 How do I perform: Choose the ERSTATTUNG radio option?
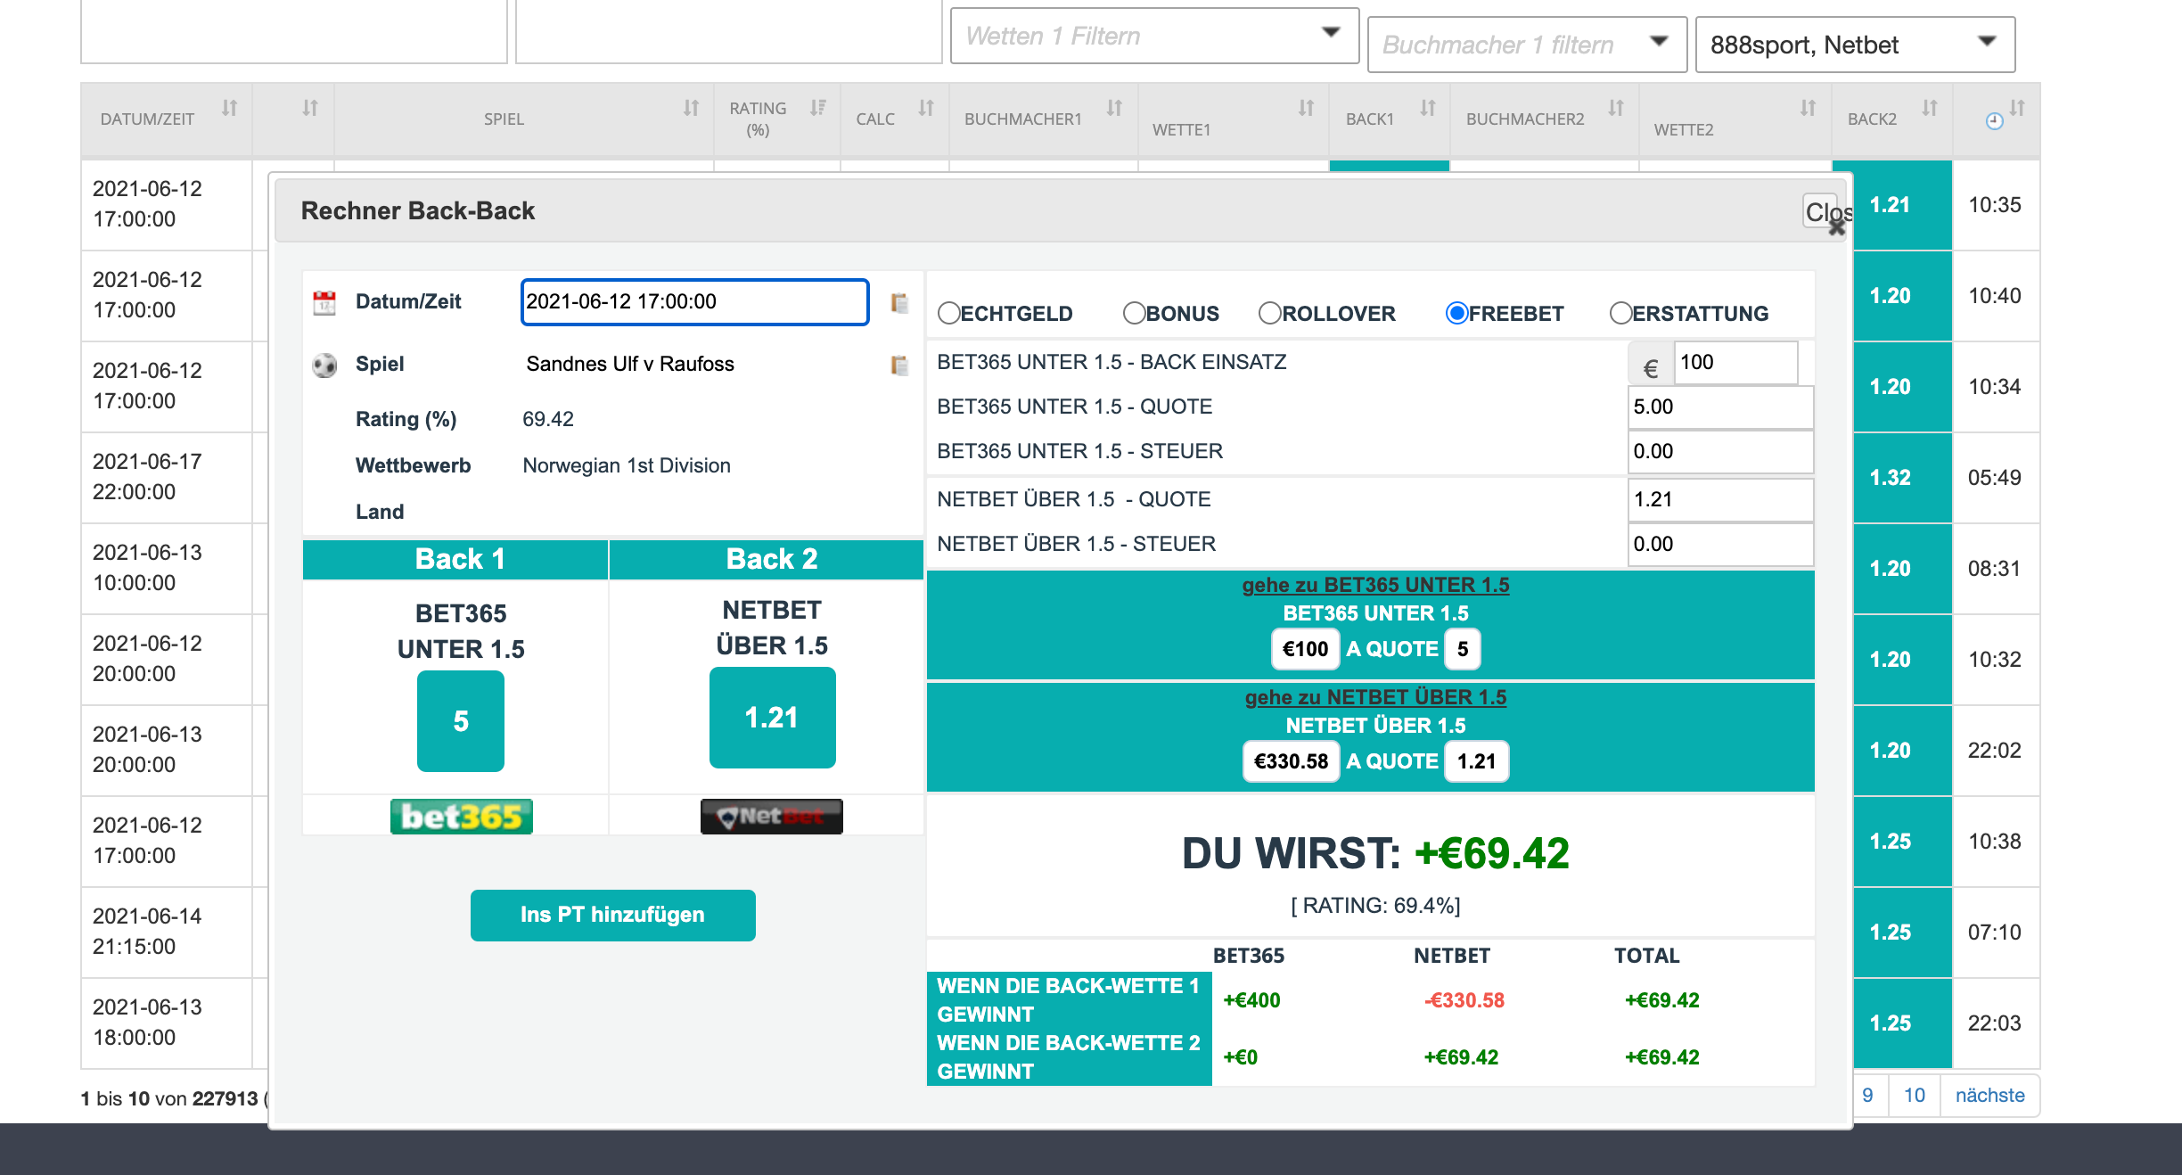[x=1620, y=313]
